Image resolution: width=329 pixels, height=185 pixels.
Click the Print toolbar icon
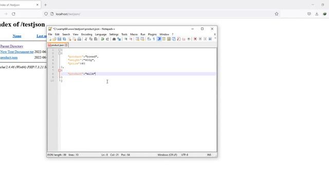(79, 39)
